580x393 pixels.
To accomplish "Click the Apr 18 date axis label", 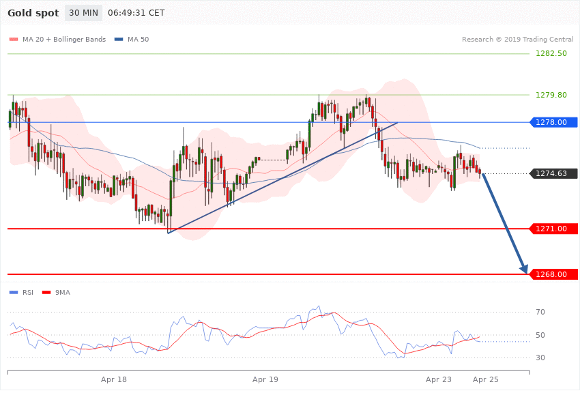I will (x=114, y=379).
